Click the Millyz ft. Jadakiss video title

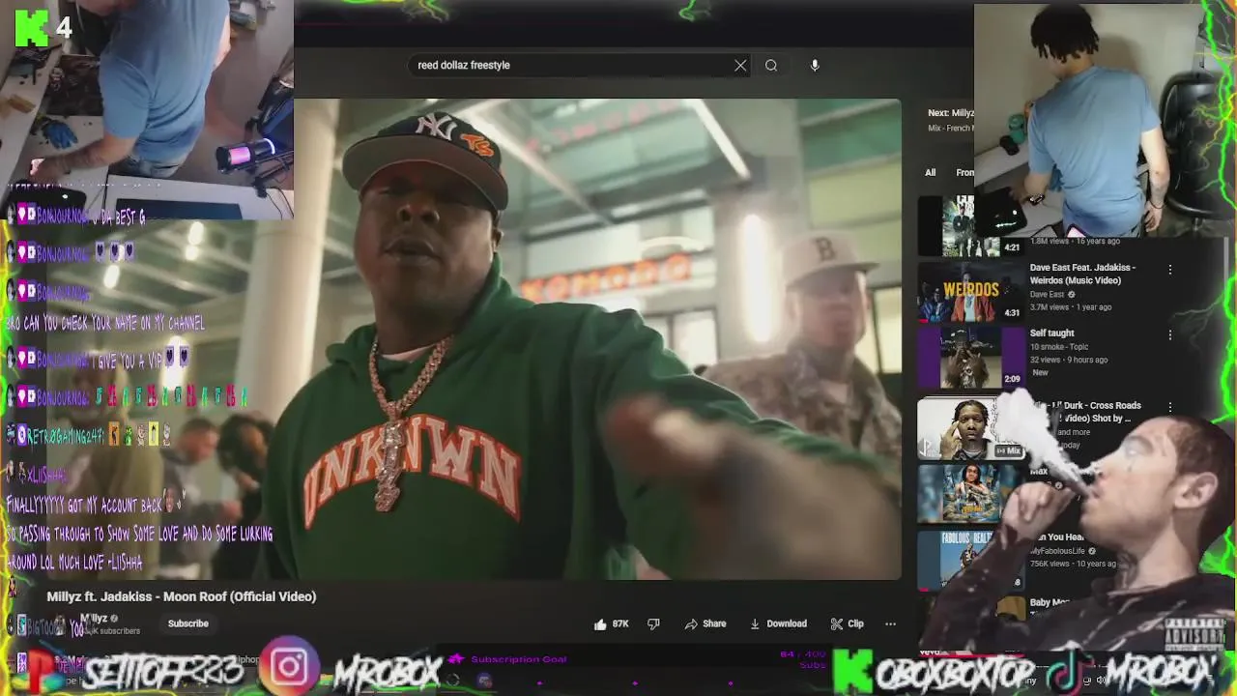182,596
